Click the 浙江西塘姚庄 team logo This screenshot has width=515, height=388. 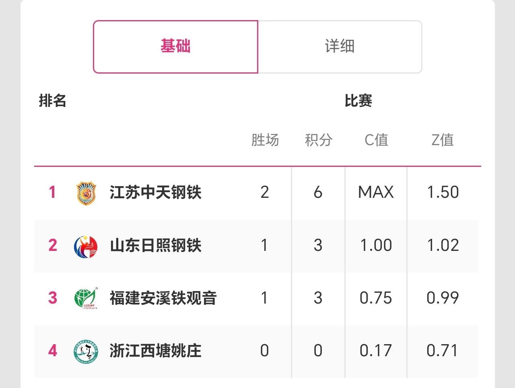(86, 351)
